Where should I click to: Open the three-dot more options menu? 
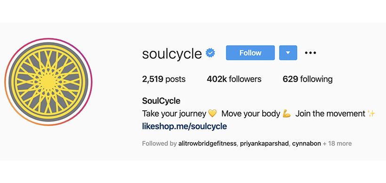(310, 53)
